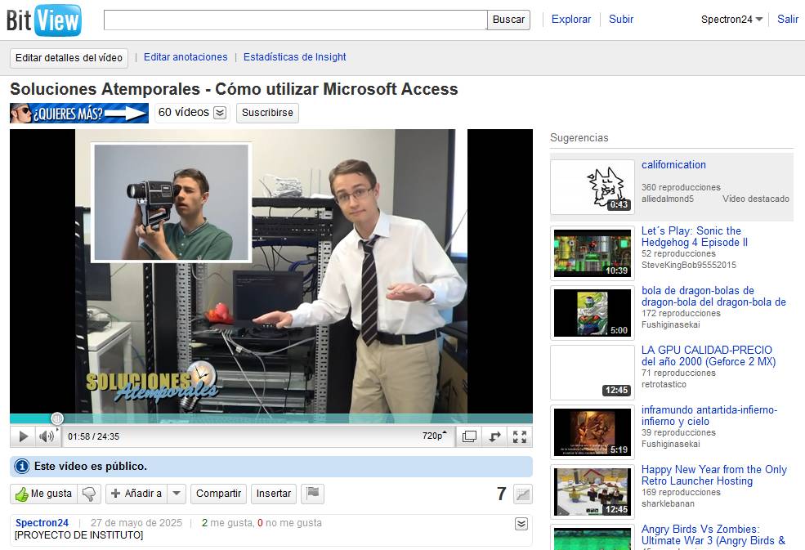Click the info icon beside public notice
Viewport: 805px width, 550px height.
(x=21, y=467)
